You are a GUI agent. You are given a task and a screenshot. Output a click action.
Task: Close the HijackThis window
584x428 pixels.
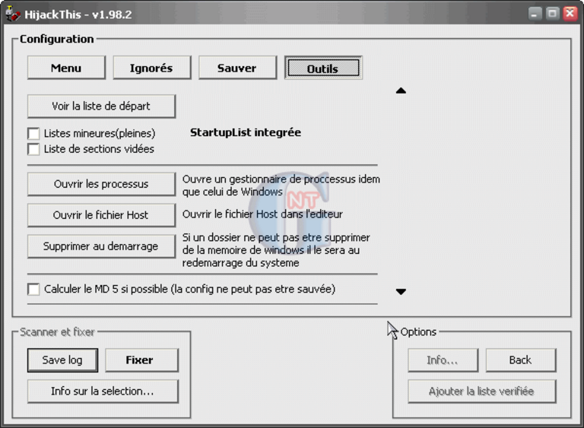[570, 14]
